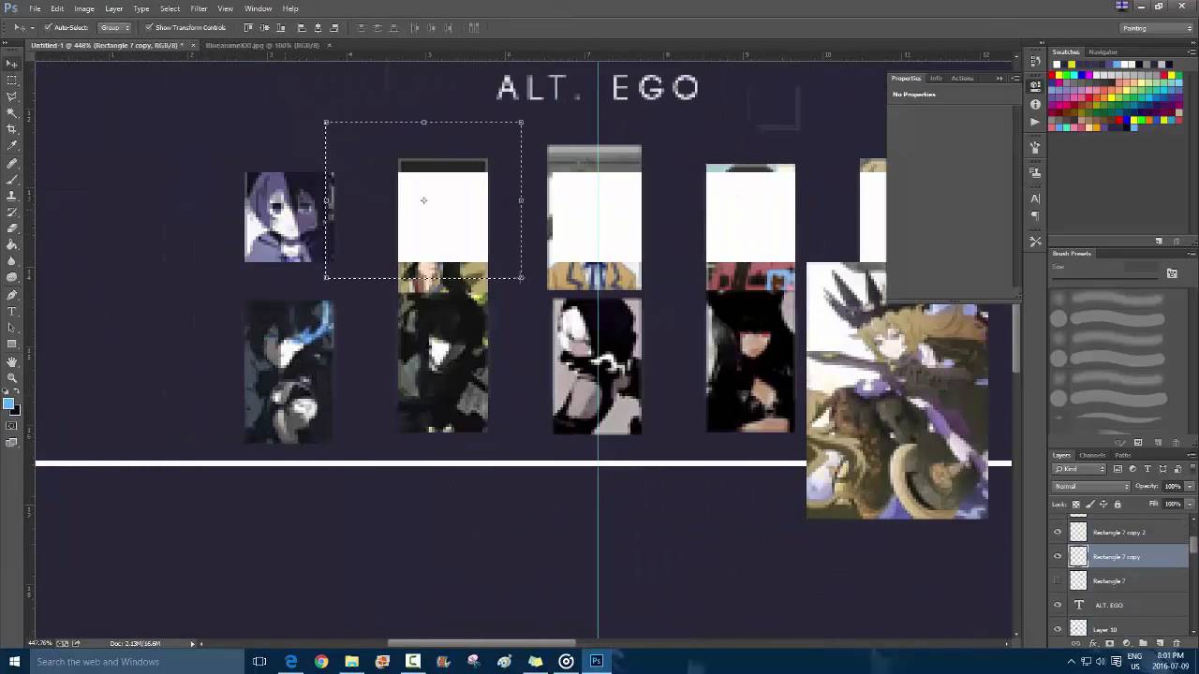The image size is (1199, 674).
Task: Click the foreground color swatch
Action: [8, 403]
